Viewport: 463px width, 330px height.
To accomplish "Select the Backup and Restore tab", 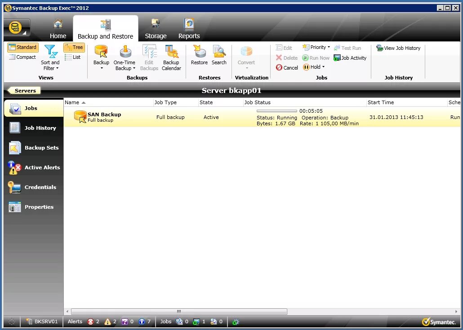I will (106, 29).
